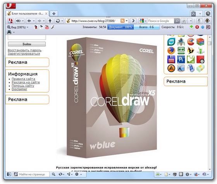Reload the page with the refresh button

(58, 21)
